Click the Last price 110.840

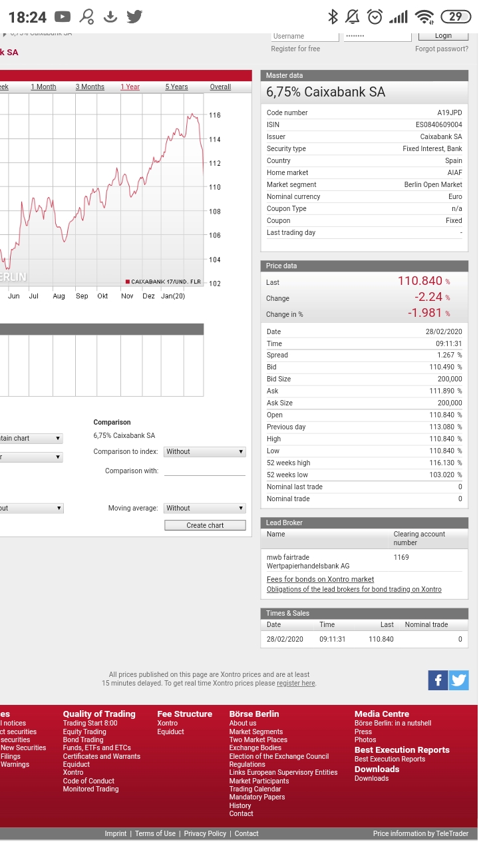pos(420,281)
